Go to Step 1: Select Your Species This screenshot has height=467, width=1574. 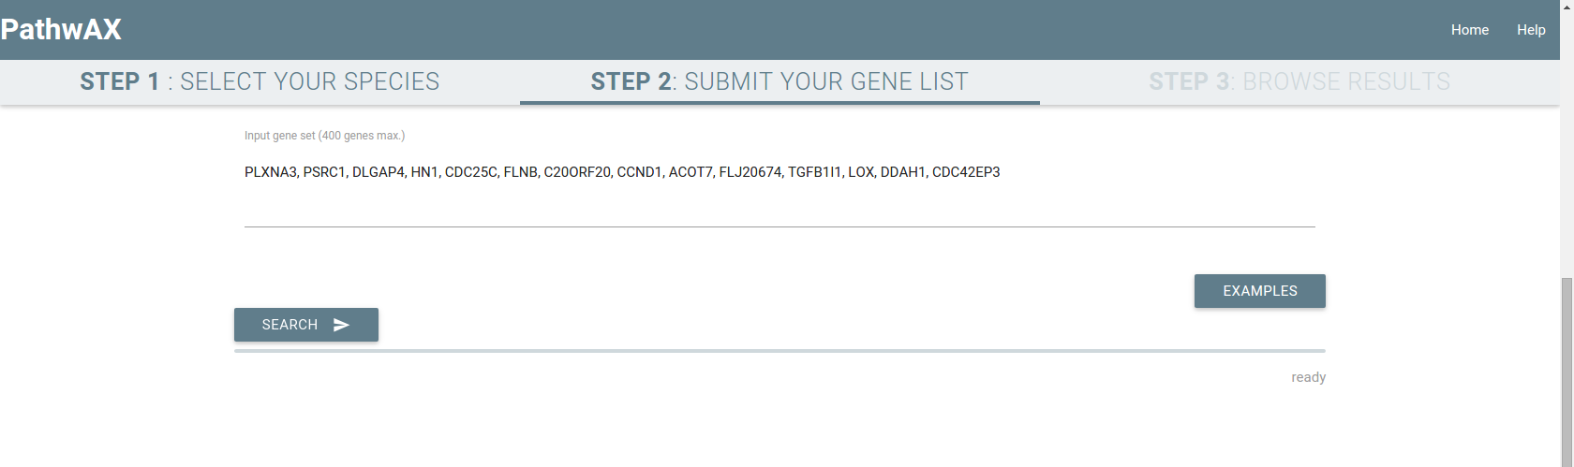pos(260,81)
